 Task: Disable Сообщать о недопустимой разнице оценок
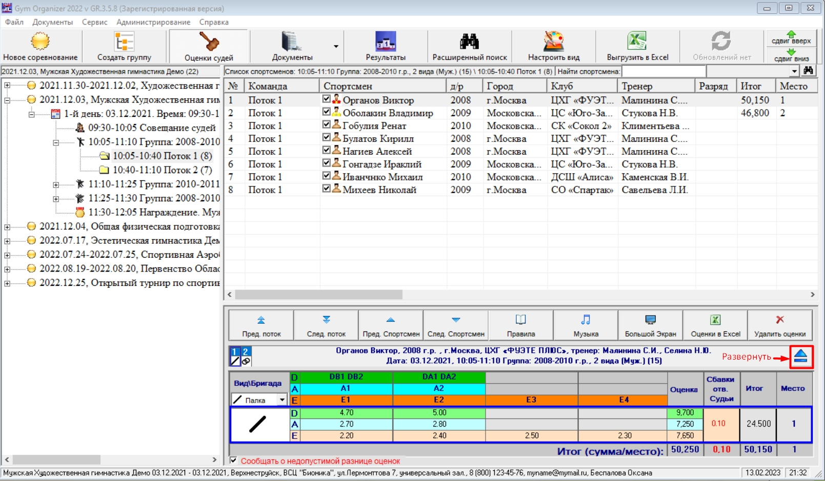pos(234,461)
